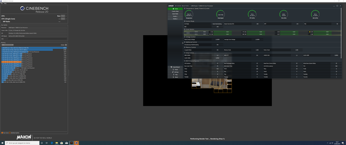Open Ryzen Master Settings
Viewport: 346px width, 145px height.
pos(175,72)
